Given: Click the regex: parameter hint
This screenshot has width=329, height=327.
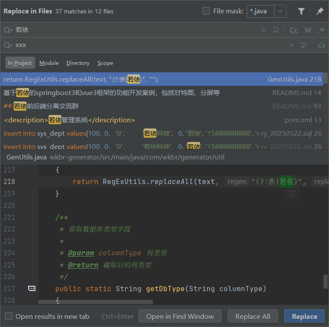Looking at the screenshot, I should point(237,181).
